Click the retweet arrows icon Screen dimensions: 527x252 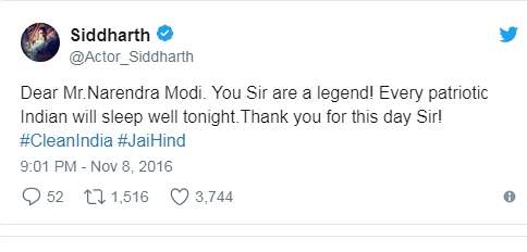(x=94, y=197)
